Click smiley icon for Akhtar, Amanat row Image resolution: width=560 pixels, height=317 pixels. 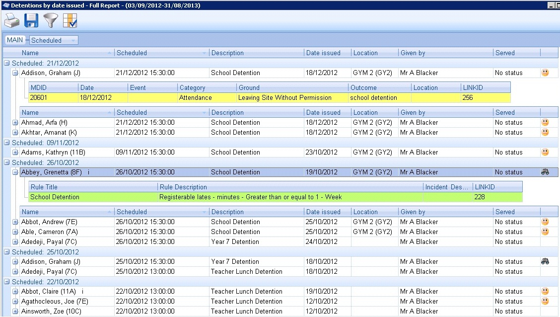[545, 132]
